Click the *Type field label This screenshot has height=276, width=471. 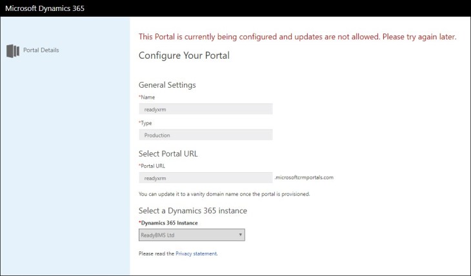pos(146,123)
